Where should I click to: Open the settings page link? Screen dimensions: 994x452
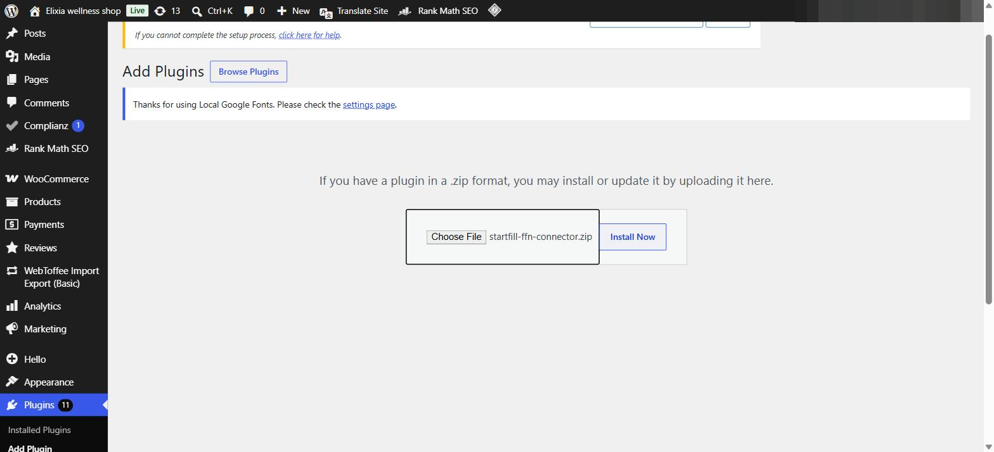point(369,104)
